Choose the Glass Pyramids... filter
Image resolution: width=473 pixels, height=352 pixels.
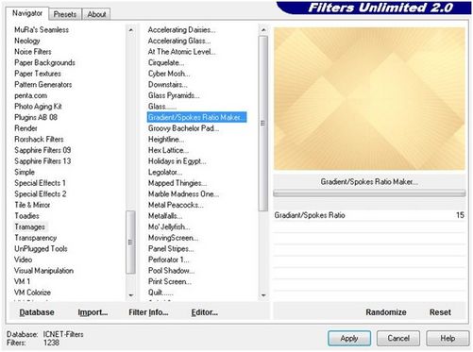pos(174,95)
